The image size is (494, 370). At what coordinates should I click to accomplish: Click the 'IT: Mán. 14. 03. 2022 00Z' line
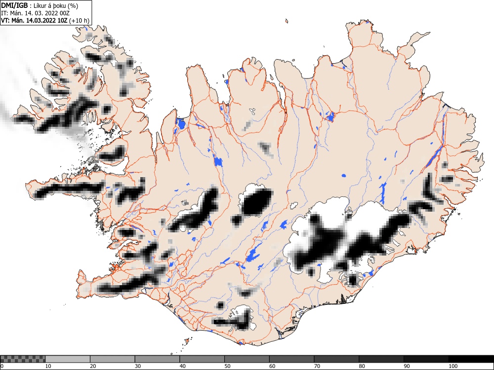pyautogui.click(x=35, y=13)
